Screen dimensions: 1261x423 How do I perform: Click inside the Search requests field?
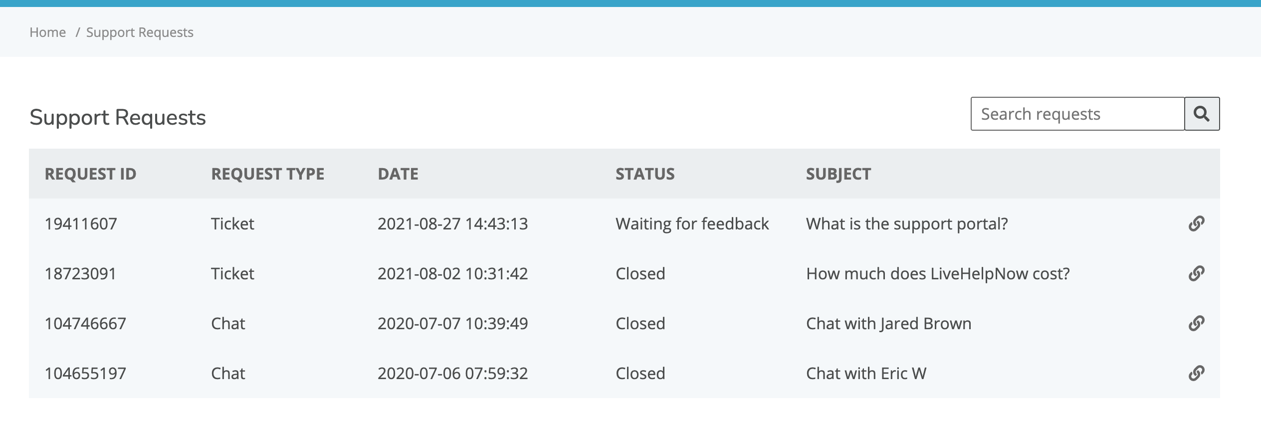click(1077, 113)
